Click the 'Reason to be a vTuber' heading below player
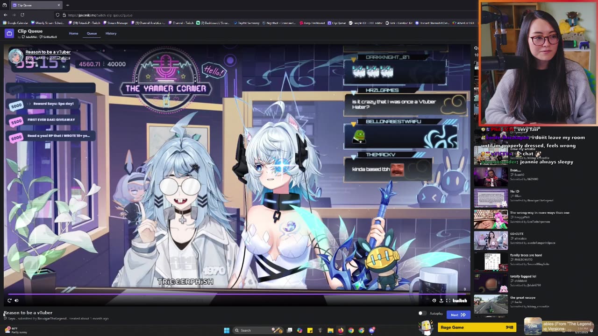 coord(28,313)
